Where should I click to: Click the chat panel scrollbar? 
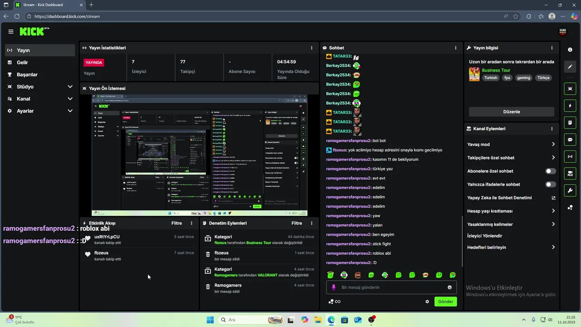[463, 242]
